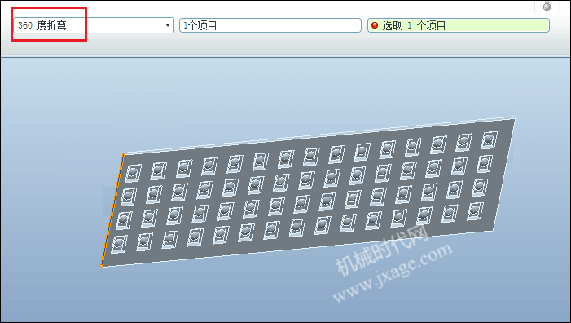Click the 机械时代网 watermark text

[381, 251]
